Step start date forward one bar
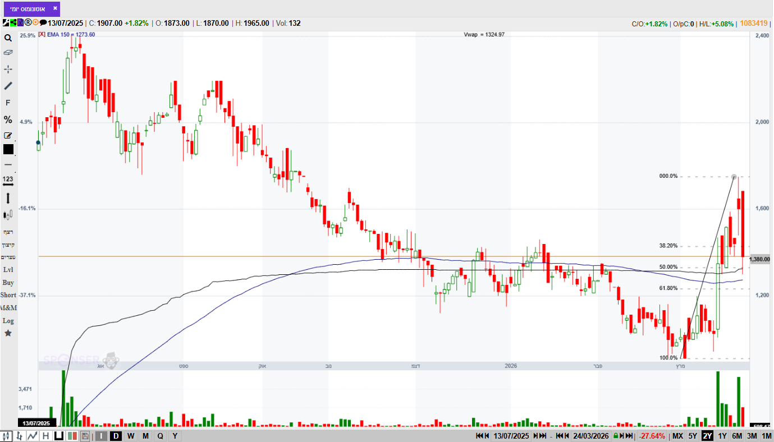Viewport: 774px width, 442px height. pos(535,436)
